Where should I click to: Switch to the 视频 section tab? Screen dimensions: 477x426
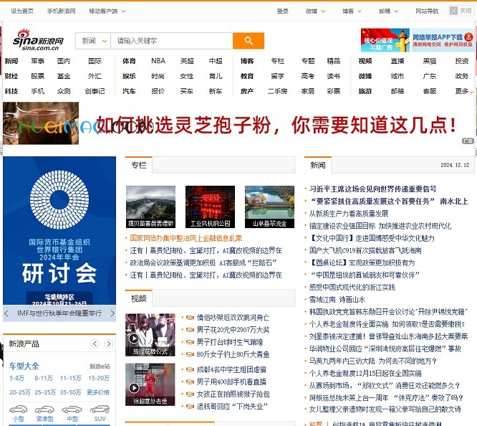pyautogui.click(x=139, y=298)
